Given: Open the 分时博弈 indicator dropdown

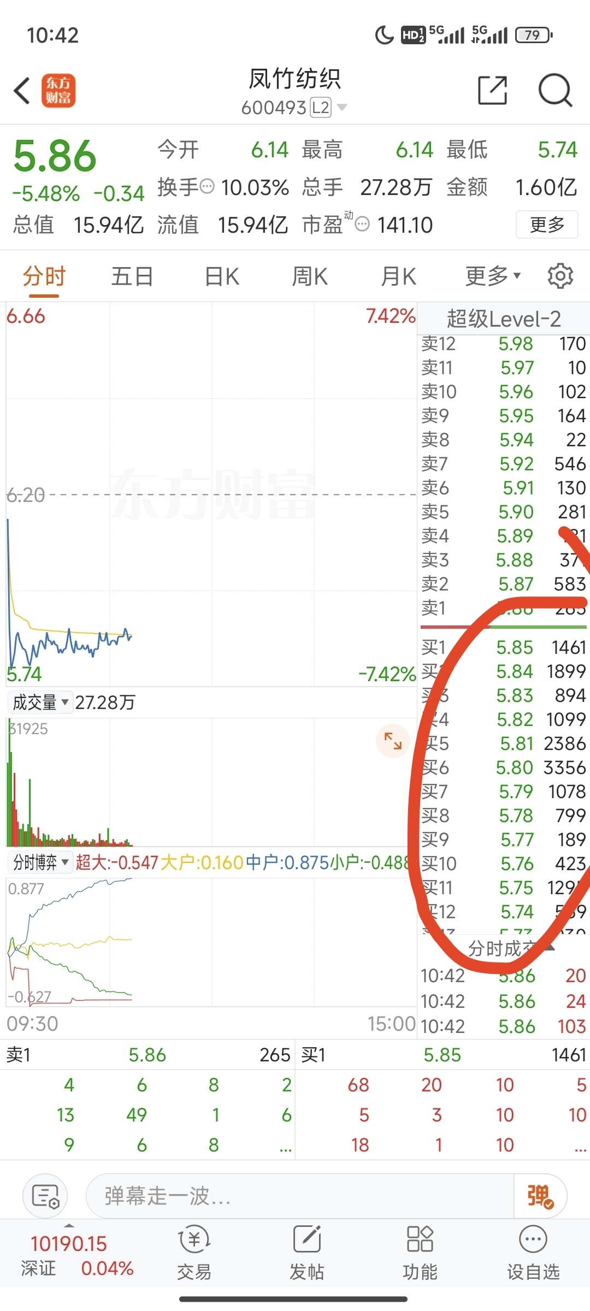Looking at the screenshot, I should 40,863.
